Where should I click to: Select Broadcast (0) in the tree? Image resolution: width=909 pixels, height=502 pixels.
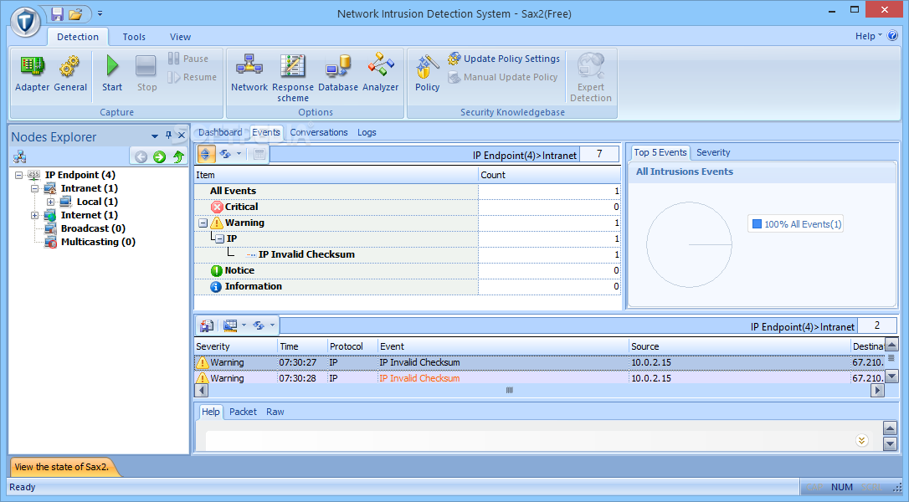93,228
